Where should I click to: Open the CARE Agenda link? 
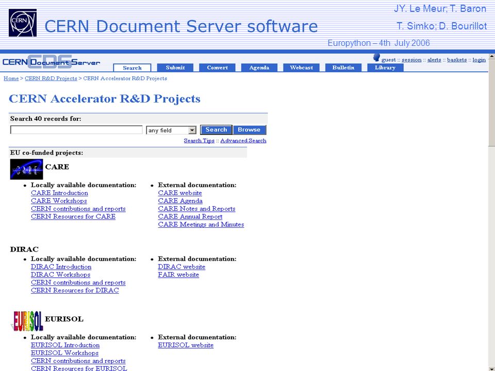(180, 201)
